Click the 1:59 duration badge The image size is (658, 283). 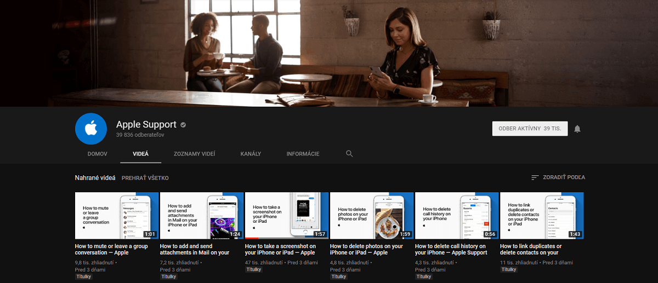(405, 234)
